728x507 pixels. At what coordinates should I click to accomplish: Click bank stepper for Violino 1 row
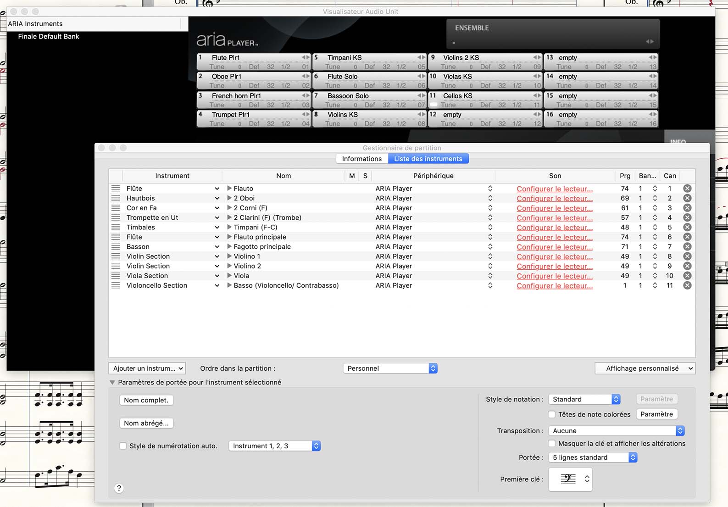655,256
